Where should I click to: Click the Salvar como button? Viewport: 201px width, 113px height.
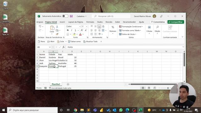[x=74, y=41]
